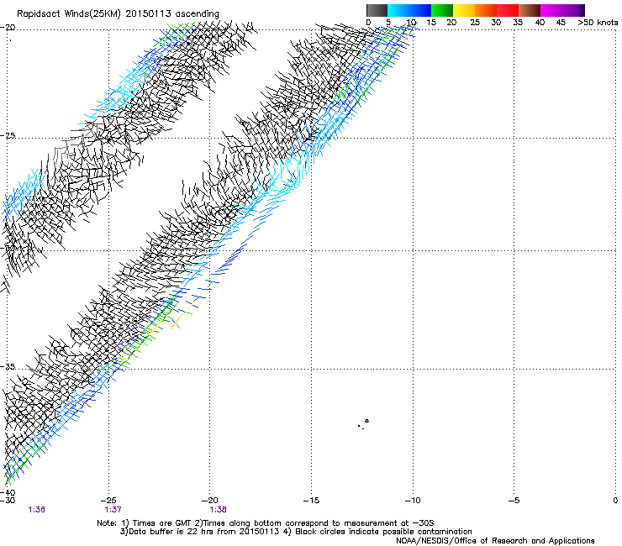Screen dimensions: 622x546
Task: Click the cyan-blue 5-15 knots legend segment
Action: coord(409,10)
